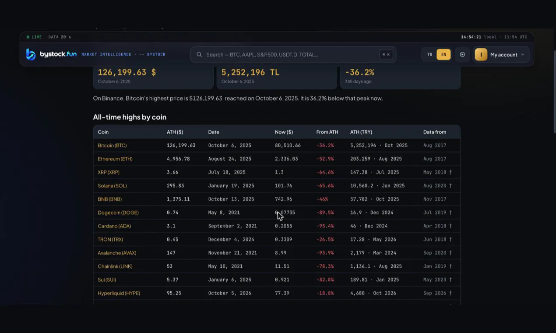Focus the search input field
Image resolution: width=556 pixels, height=333 pixels.
tap(293, 55)
